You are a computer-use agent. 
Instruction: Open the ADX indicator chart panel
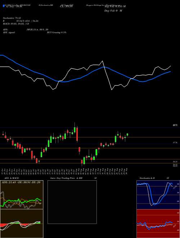[22, 195]
